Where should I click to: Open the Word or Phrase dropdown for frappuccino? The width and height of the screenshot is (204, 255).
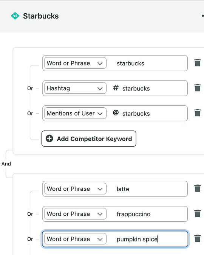tap(75, 214)
